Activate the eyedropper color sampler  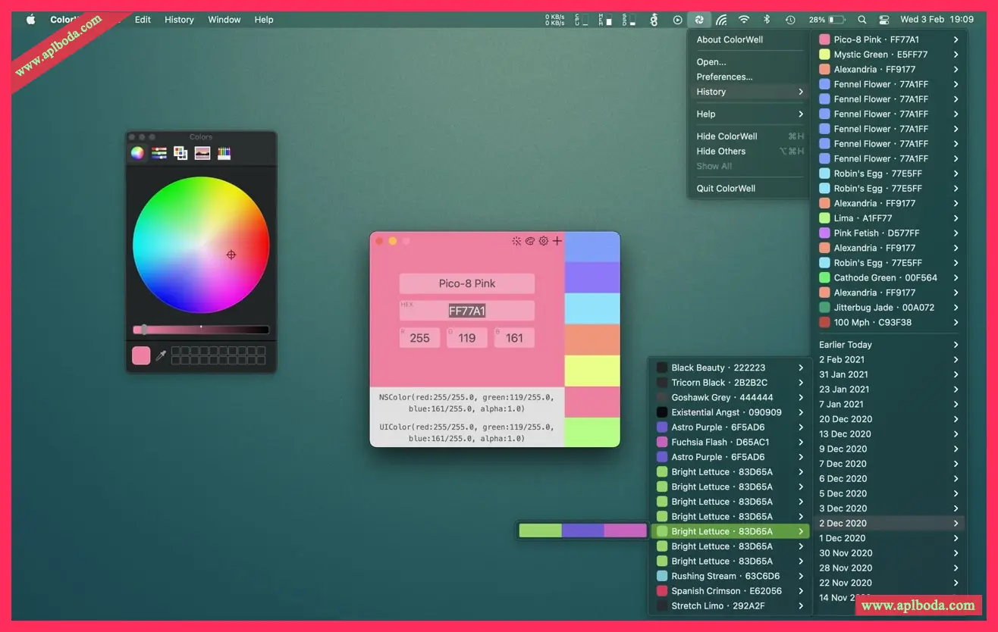point(161,355)
